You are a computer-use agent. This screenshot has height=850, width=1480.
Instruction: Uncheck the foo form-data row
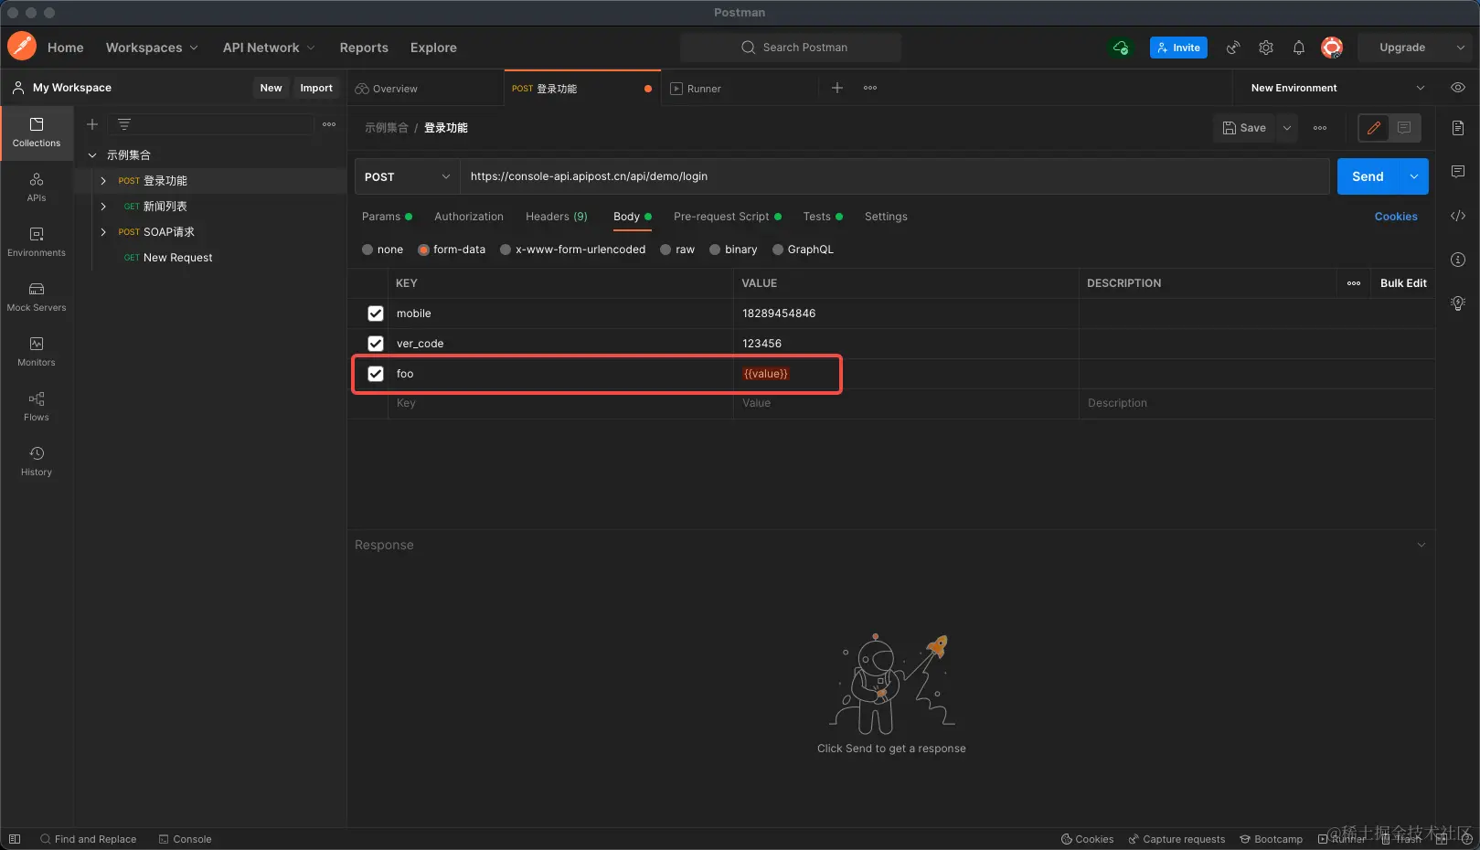pyautogui.click(x=376, y=374)
